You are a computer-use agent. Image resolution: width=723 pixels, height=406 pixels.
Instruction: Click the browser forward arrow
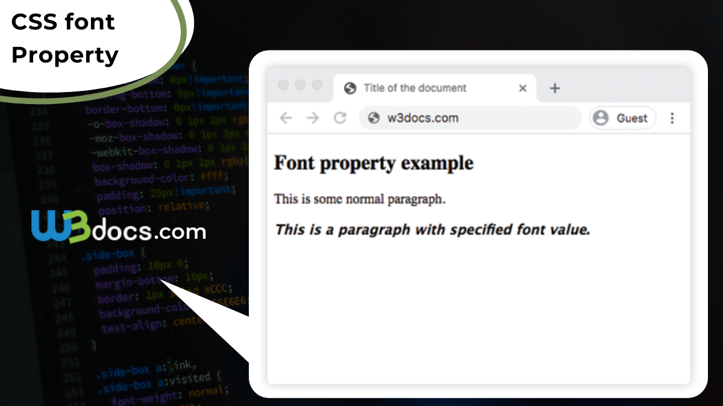point(313,118)
